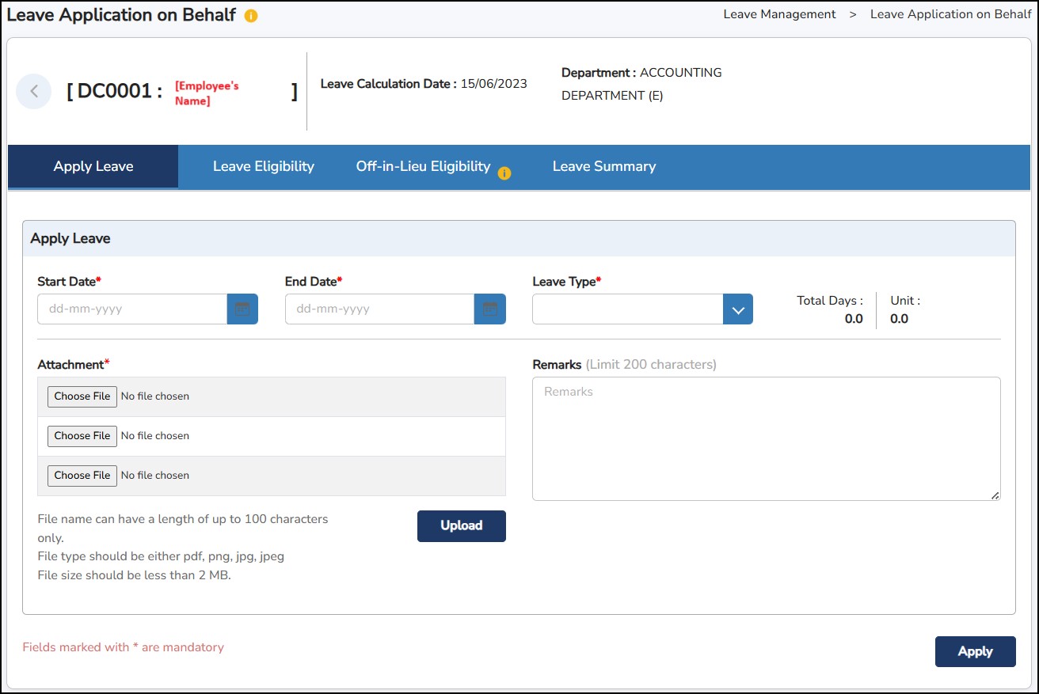Click the first Choose File button
Image resolution: width=1039 pixels, height=694 pixels.
click(x=82, y=396)
